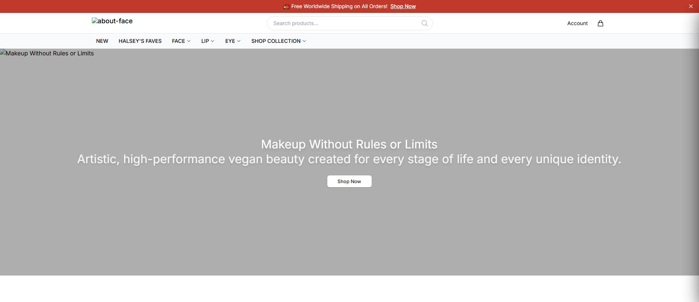Focus the Search products field
Screen dimensions: 699x302
pos(349,23)
